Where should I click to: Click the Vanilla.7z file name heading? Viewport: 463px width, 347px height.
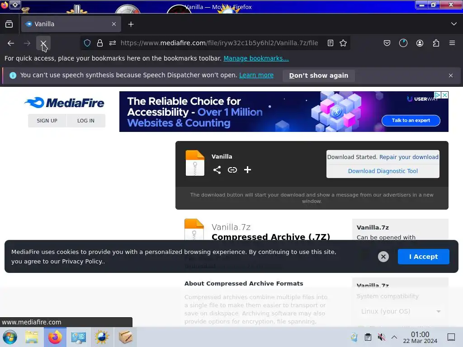click(x=231, y=227)
